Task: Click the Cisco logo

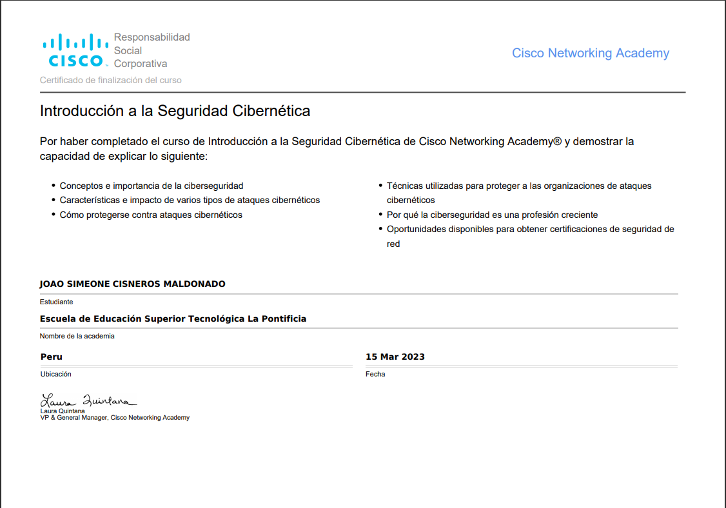Action: 75,50
